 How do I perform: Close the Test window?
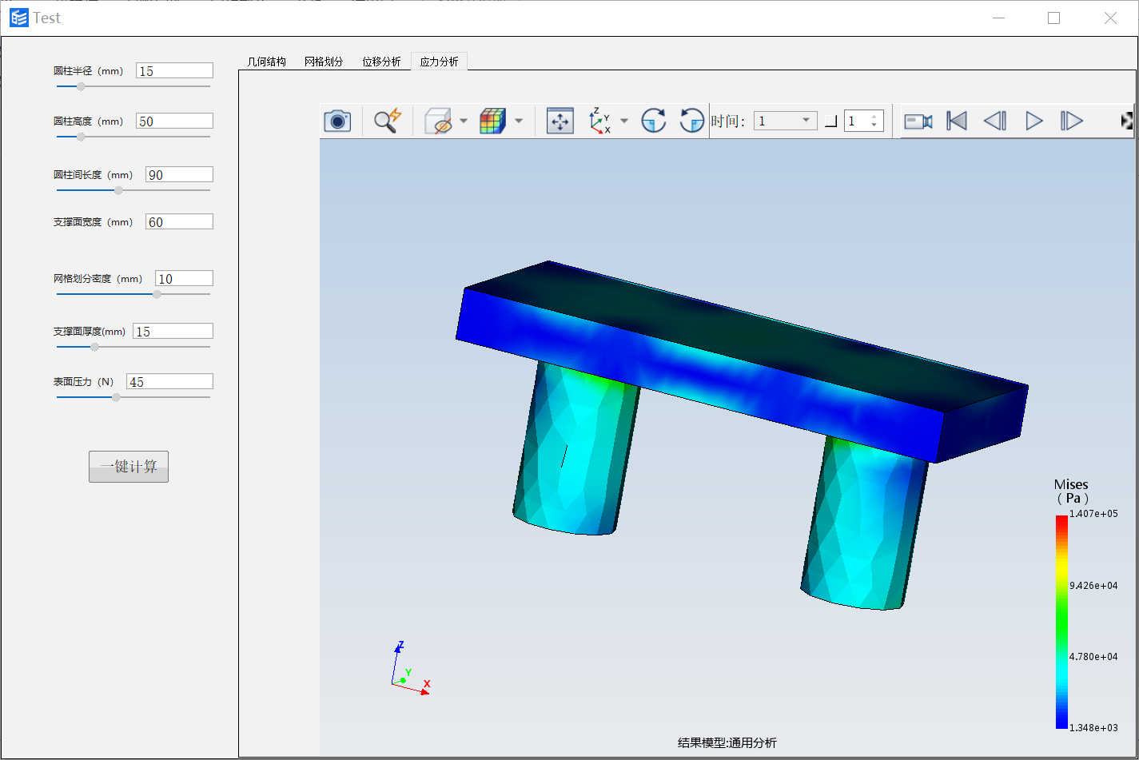1110,18
